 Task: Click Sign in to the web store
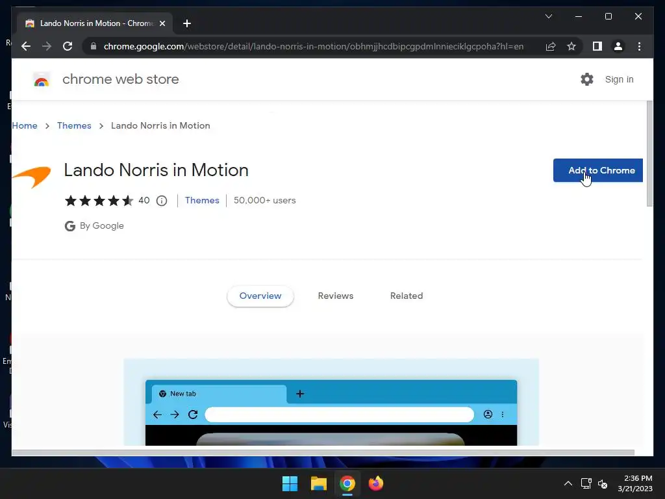[619, 79]
